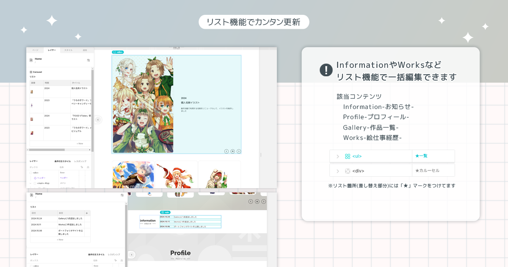Select the <div> tag badge above the carousel

pos(118,52)
